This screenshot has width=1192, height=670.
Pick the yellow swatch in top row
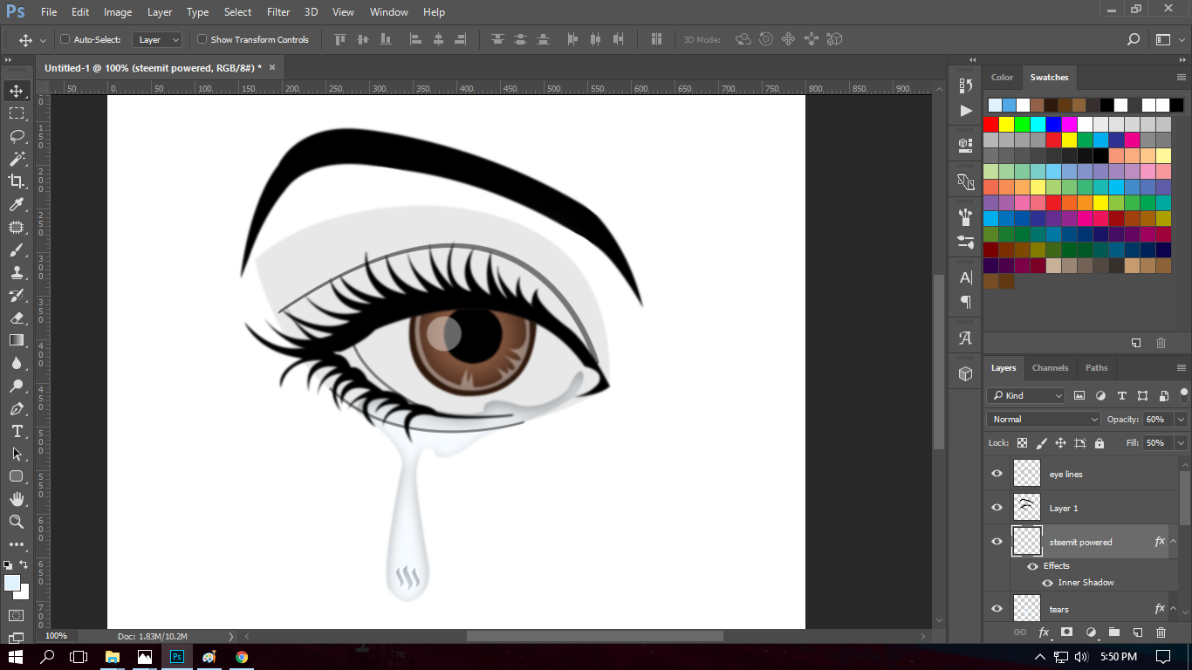(x=1006, y=125)
